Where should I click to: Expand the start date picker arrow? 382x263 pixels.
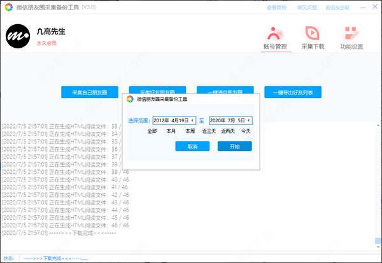click(x=192, y=120)
